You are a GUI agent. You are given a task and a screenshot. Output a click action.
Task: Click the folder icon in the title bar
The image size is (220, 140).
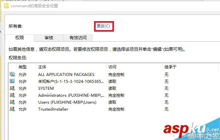[6, 6]
